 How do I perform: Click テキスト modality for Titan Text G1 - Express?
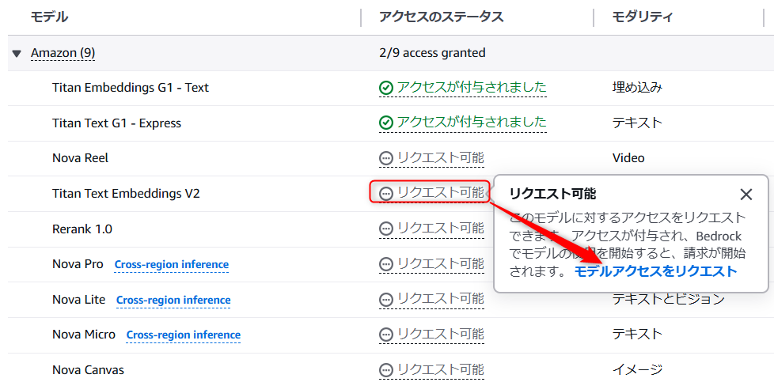(637, 123)
